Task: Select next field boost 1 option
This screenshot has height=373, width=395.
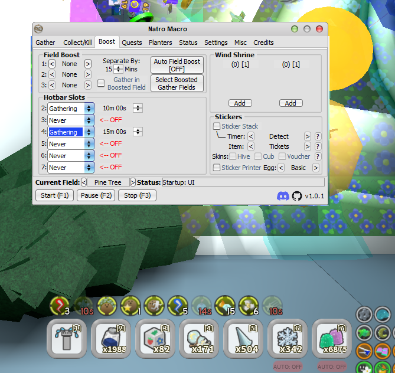Action: click(87, 64)
